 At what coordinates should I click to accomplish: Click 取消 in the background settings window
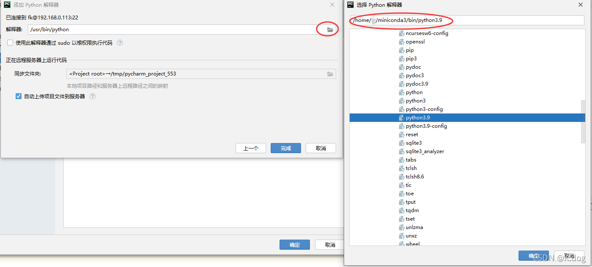coord(330,245)
